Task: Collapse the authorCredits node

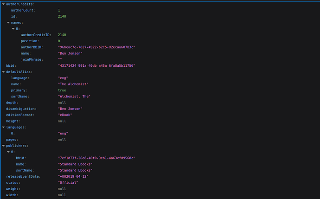Action: click(3, 4)
